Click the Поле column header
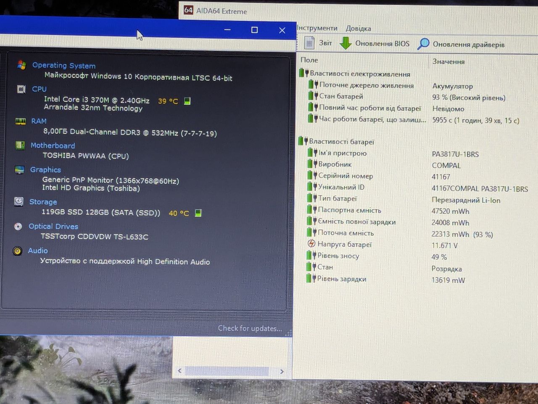 coord(309,60)
